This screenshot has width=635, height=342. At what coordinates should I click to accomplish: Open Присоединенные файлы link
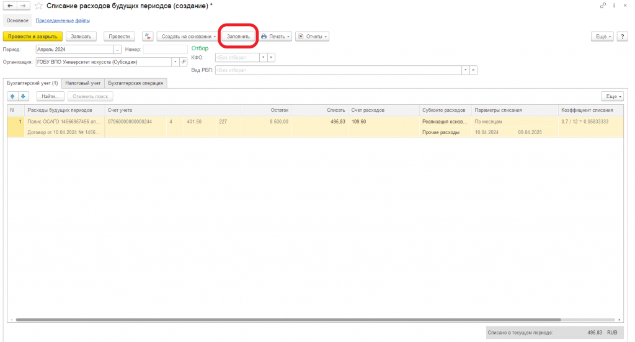point(63,20)
